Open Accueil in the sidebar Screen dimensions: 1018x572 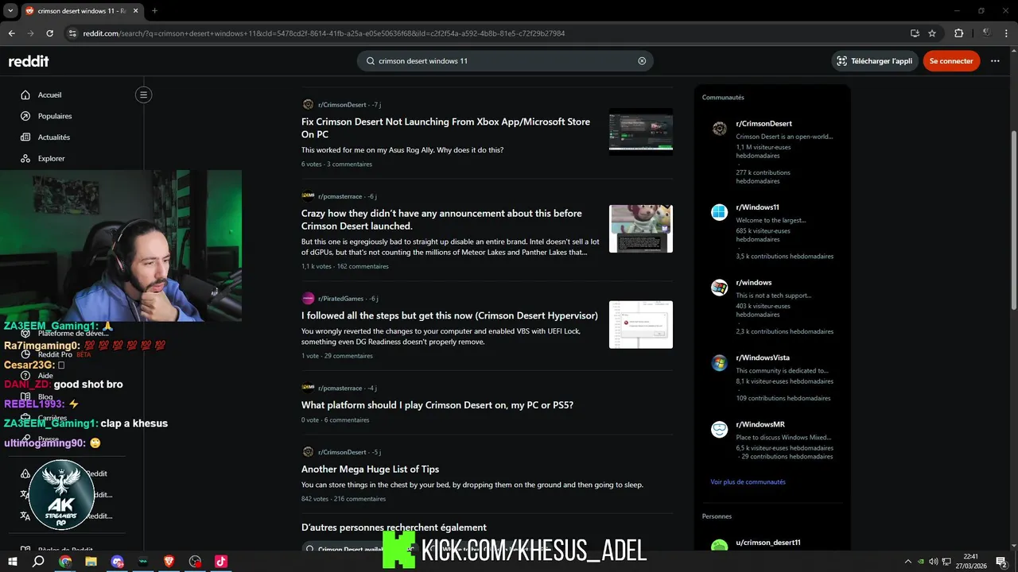click(x=49, y=95)
